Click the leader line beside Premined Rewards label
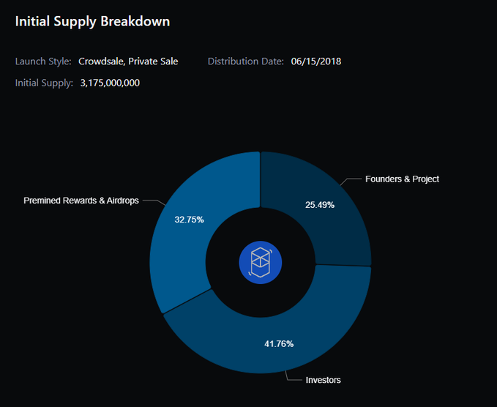The image size is (497, 407). [152, 201]
